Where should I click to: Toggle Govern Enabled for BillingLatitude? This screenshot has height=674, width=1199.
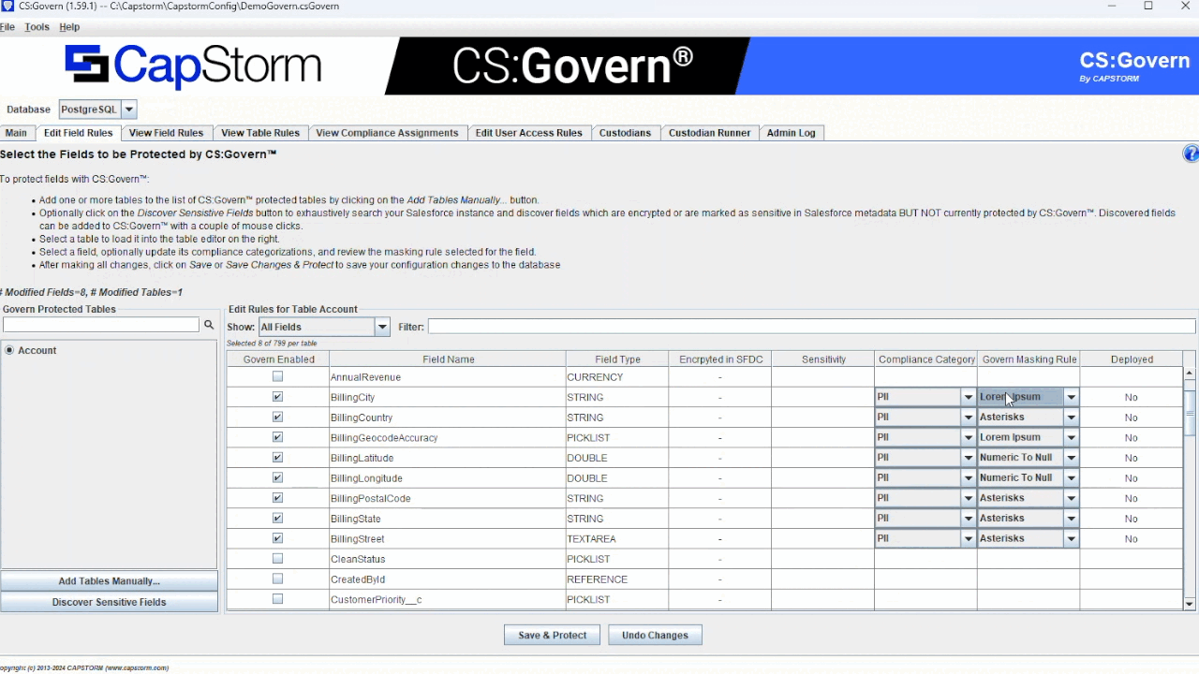coord(277,458)
